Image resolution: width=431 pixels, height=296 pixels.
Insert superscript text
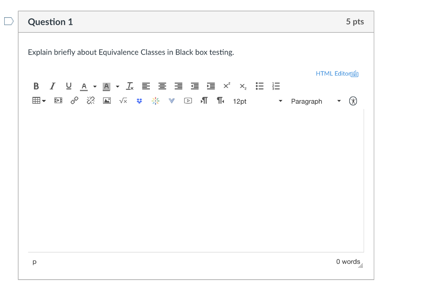[226, 86]
